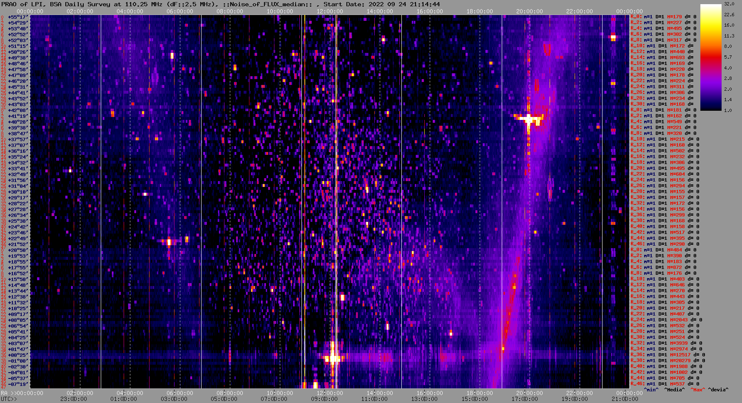Screen dimensions: 742x403
Task: Click the bright cross-shaped source at declination +41°19'
Action: tap(528, 119)
